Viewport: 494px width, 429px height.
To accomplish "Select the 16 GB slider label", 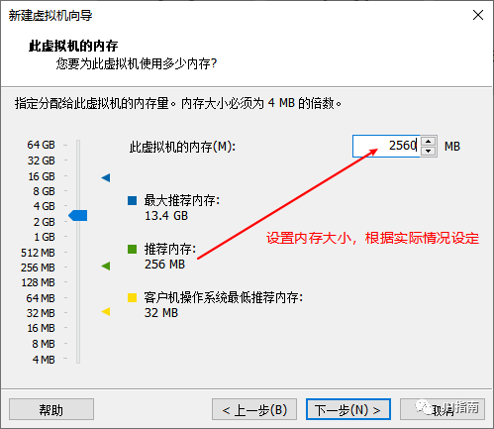I will click(x=42, y=176).
